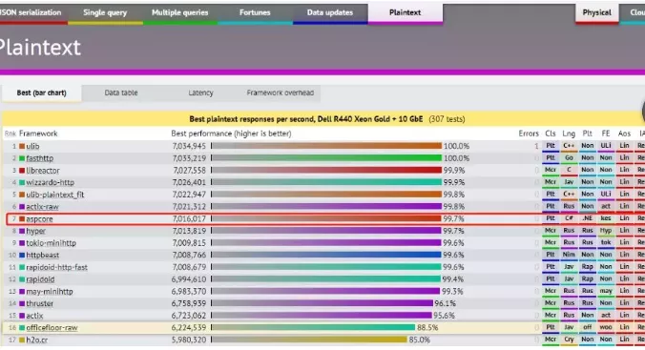Open the aspcore framework link
The width and height of the screenshot is (645, 350).
pyautogui.click(x=39, y=218)
